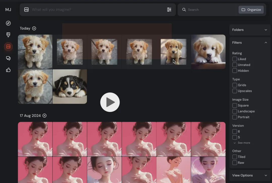
Task: Check Version 6 filter
Action: pos(234,131)
